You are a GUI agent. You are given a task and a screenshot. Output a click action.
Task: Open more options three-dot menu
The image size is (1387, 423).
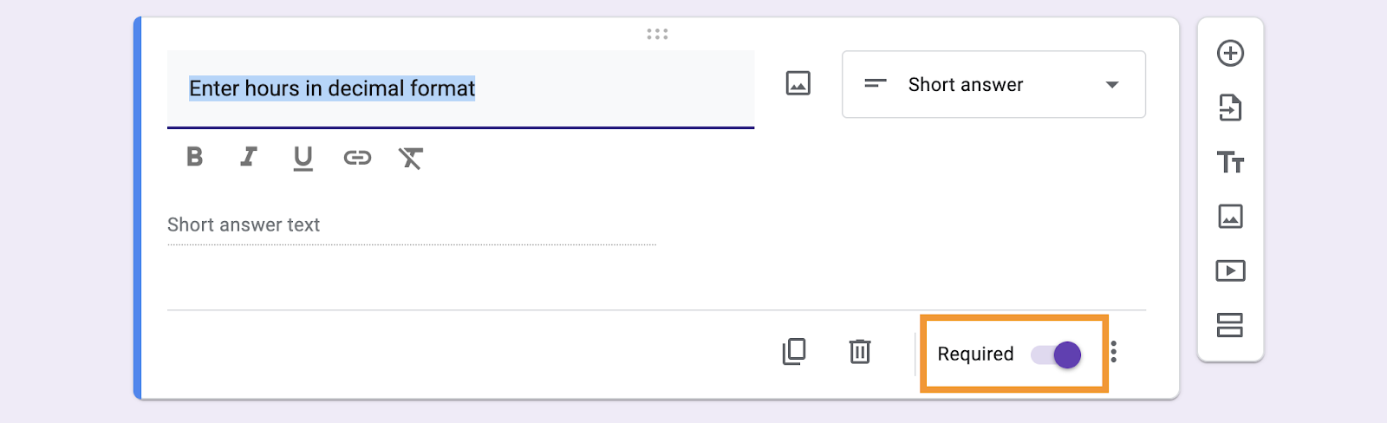[1114, 352]
